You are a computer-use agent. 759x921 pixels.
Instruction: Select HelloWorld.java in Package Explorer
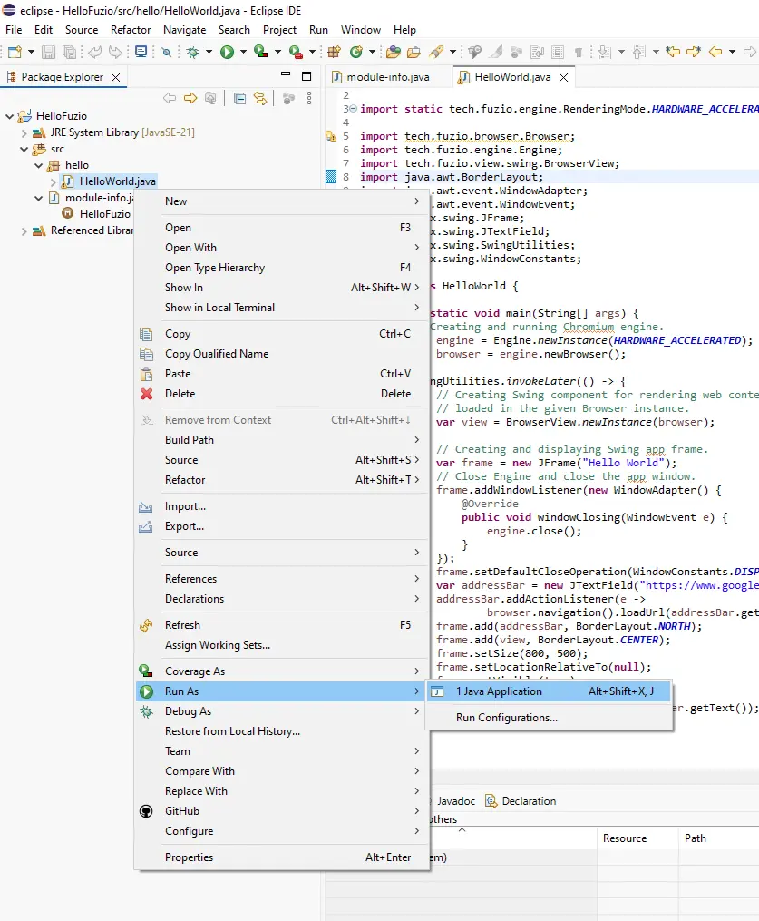[110, 181]
